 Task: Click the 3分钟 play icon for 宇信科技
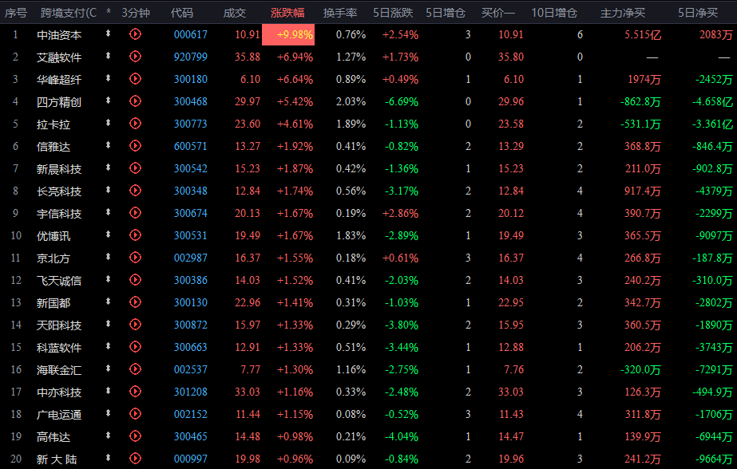pos(135,213)
